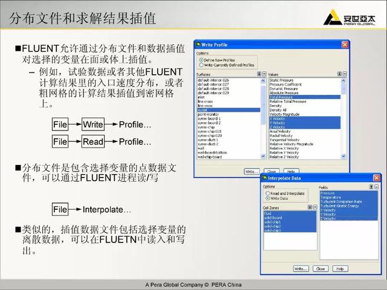
Task: Click the File box before Write
Action: (x=60, y=124)
